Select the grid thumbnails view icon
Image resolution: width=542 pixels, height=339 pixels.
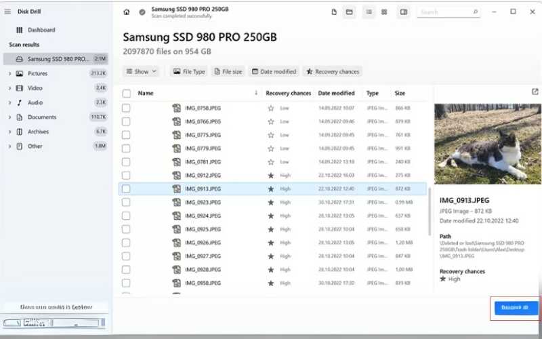[x=384, y=12]
